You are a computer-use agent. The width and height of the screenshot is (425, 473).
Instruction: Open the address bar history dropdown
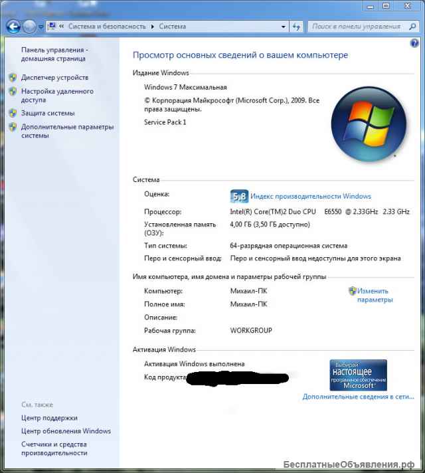284,27
